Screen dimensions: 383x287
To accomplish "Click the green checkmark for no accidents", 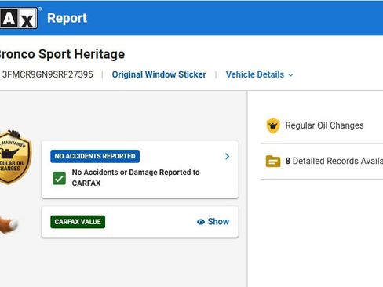I will pos(59,178).
